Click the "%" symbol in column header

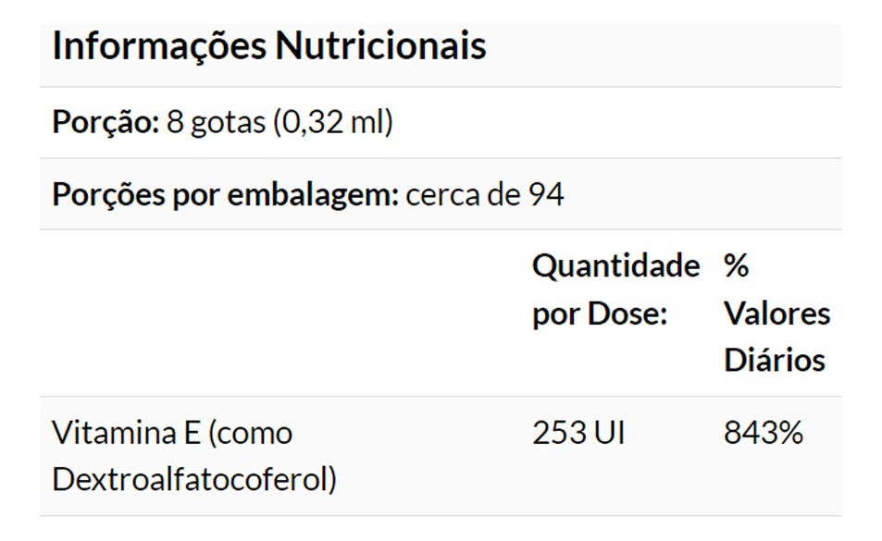(x=736, y=266)
